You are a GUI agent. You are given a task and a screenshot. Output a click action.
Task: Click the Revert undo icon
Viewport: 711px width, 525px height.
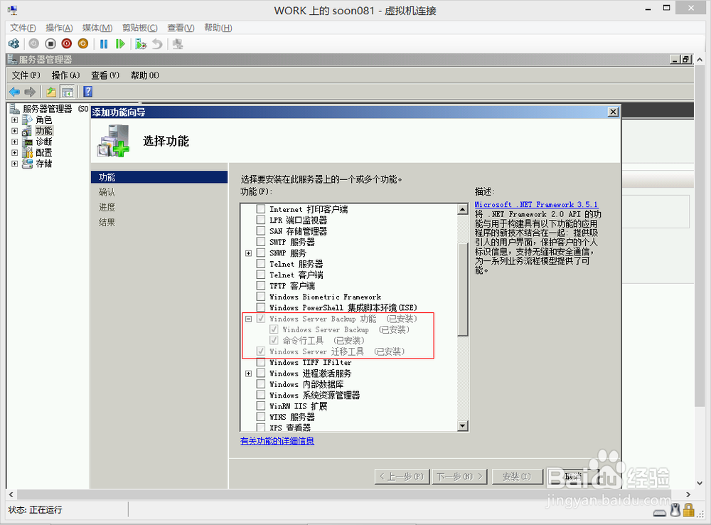[x=157, y=44]
